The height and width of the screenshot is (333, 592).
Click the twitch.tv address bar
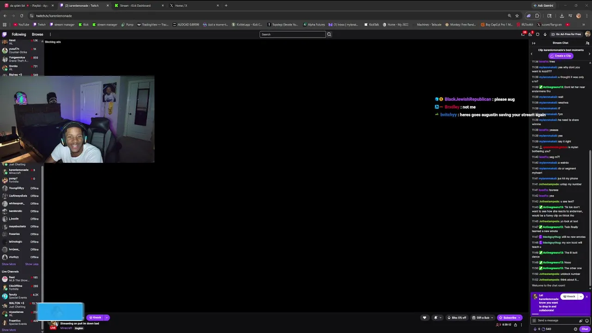[x=268, y=16]
